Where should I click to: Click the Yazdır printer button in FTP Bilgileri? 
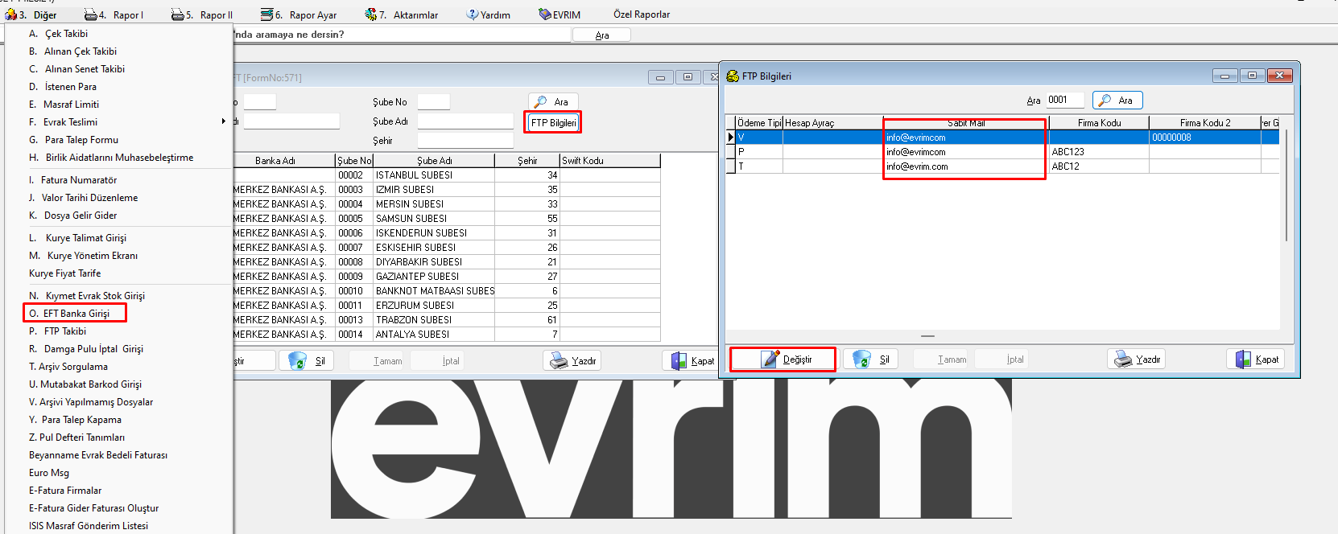coord(1137,359)
